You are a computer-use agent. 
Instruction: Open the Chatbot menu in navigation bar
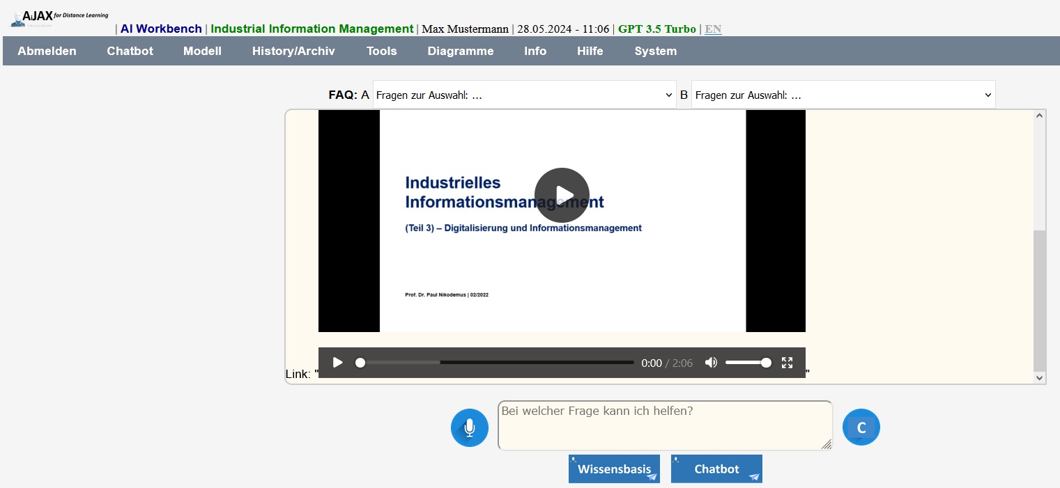coord(130,51)
